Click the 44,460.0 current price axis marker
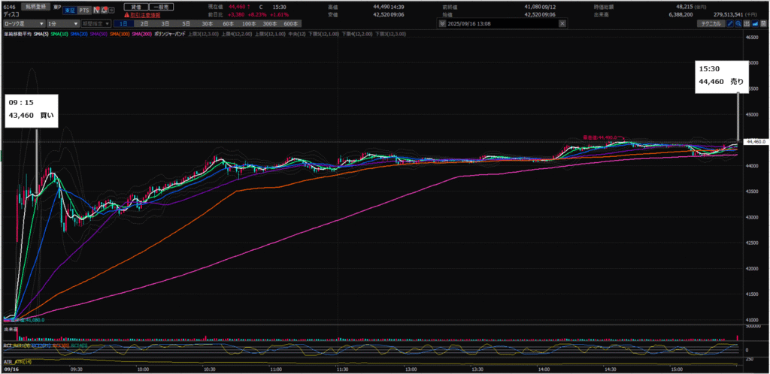Viewport: 770px width, 374px height. (756, 142)
